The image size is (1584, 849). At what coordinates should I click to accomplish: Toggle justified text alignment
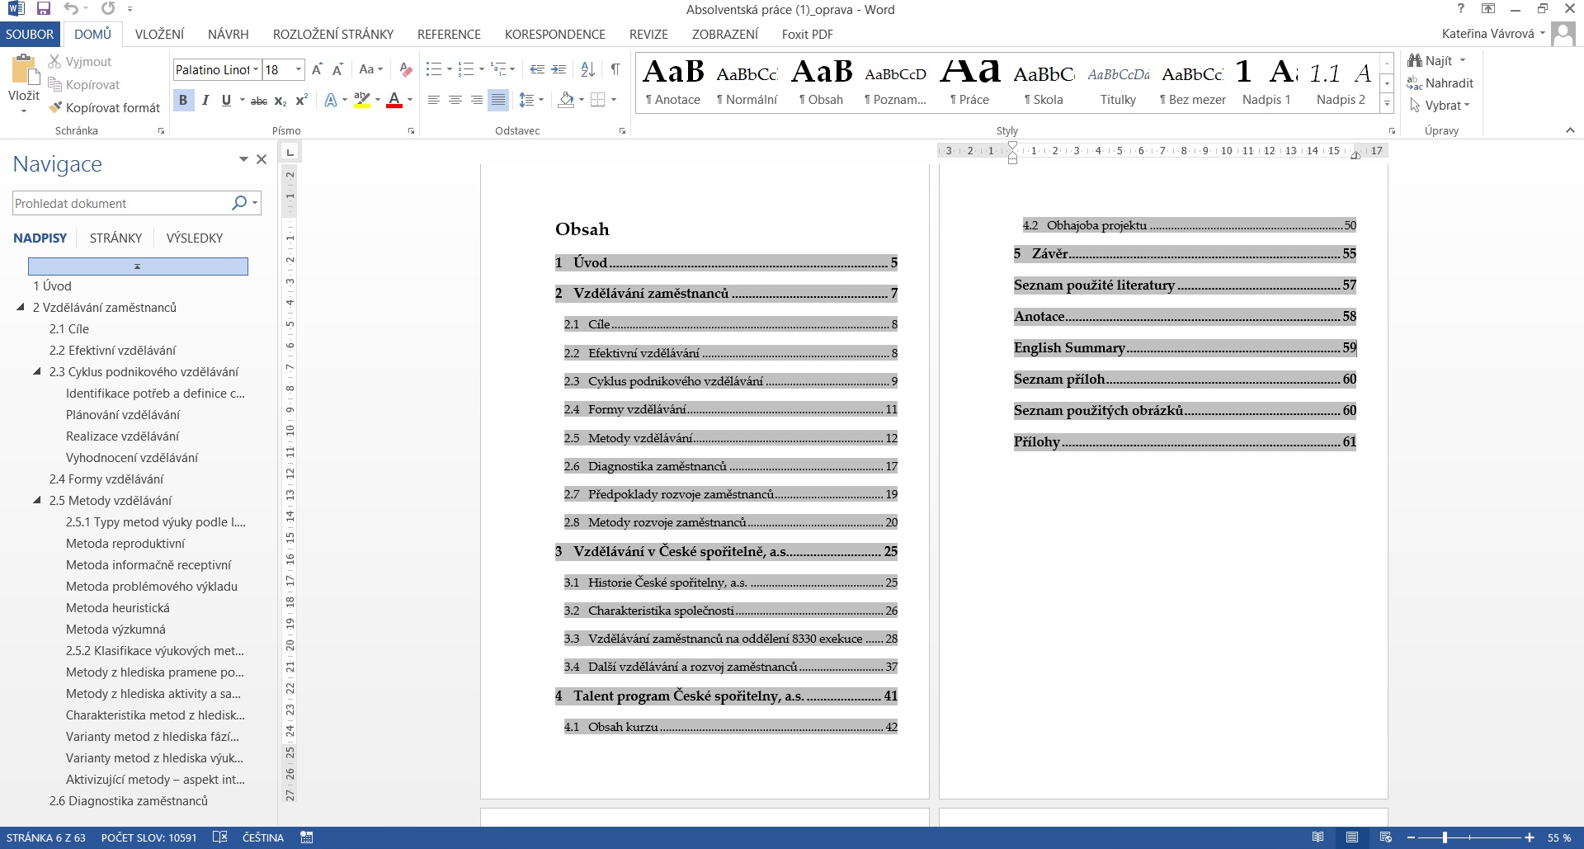point(497,100)
